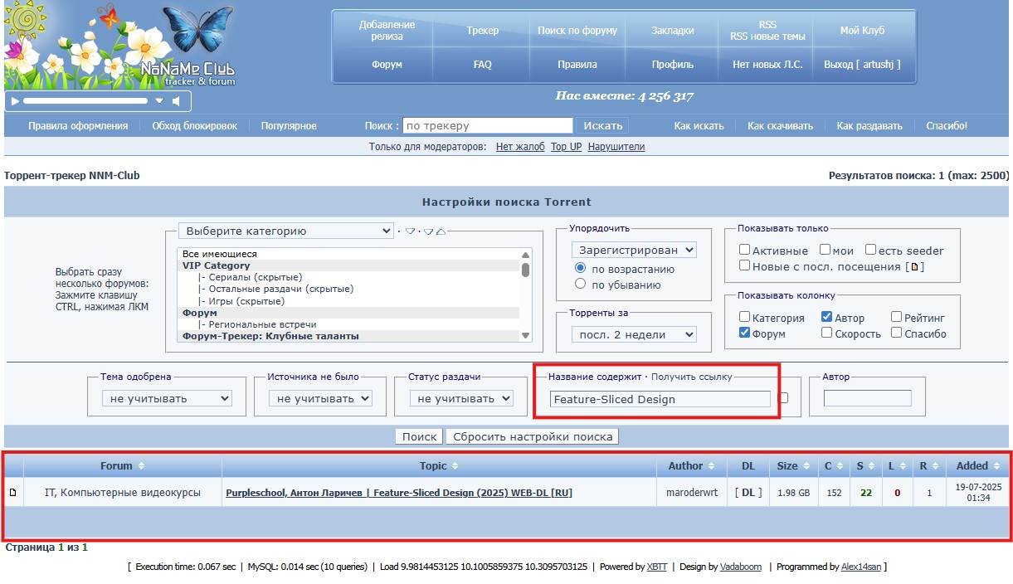Expand the Торренты за period dropdown

pos(634,334)
